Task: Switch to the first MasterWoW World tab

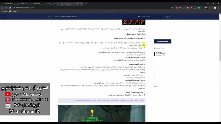Action: [15, 4]
